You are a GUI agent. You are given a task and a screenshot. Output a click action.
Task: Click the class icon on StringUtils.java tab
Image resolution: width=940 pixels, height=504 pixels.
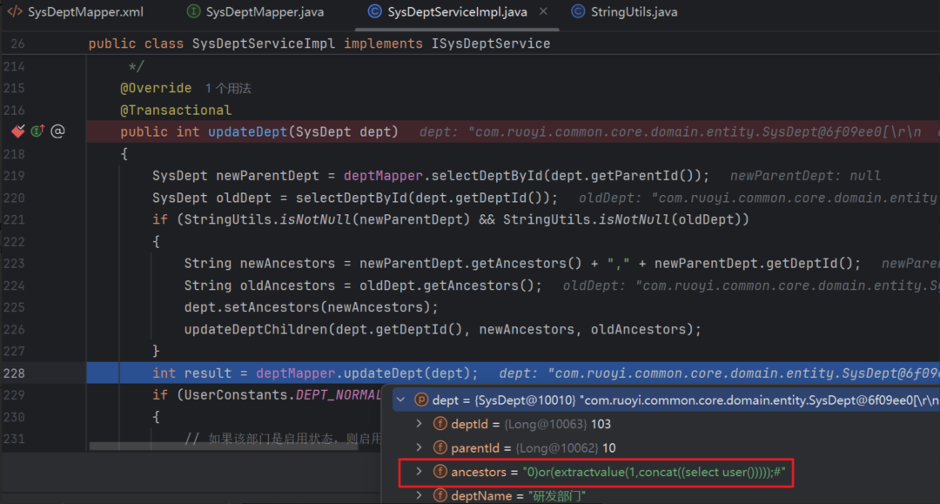[x=578, y=11]
